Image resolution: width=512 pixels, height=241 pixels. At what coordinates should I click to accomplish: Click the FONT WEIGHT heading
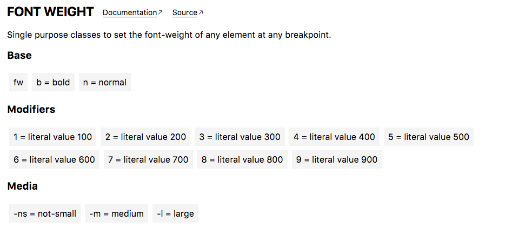[x=50, y=12]
